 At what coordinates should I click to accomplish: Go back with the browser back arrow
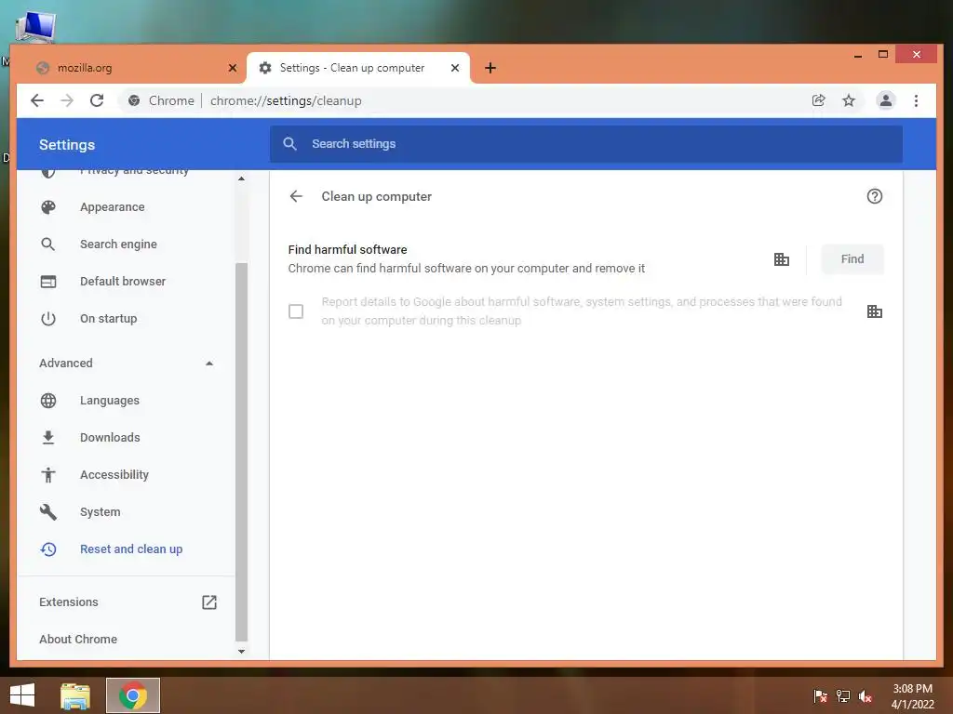pos(37,100)
